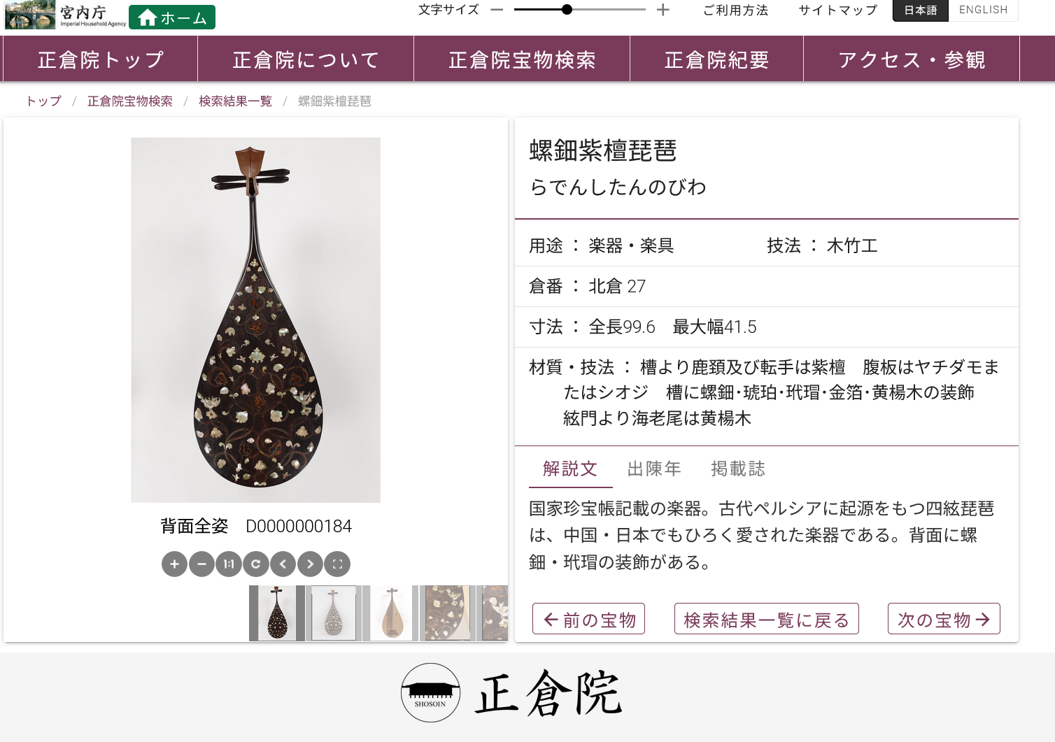Click the rotate/reset viewer icon
This screenshot has width=1055, height=742.
(256, 564)
